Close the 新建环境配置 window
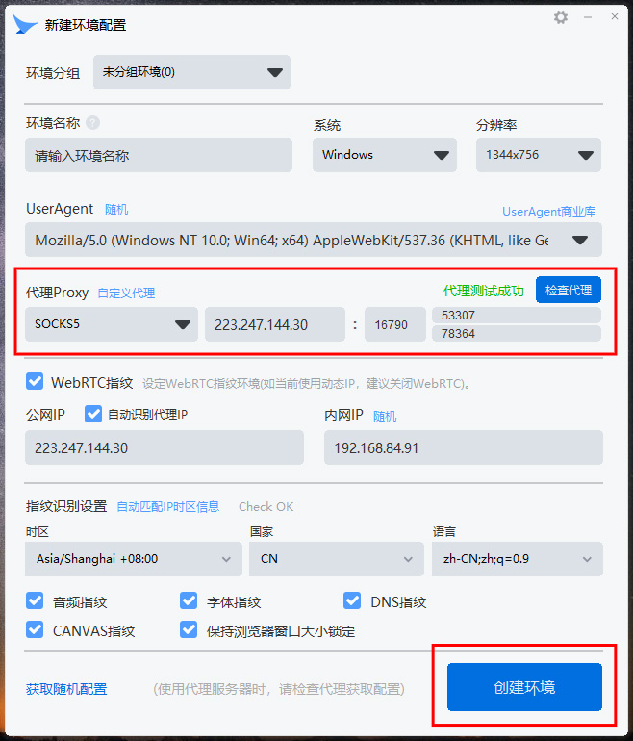633x741 pixels. pyautogui.click(x=615, y=17)
